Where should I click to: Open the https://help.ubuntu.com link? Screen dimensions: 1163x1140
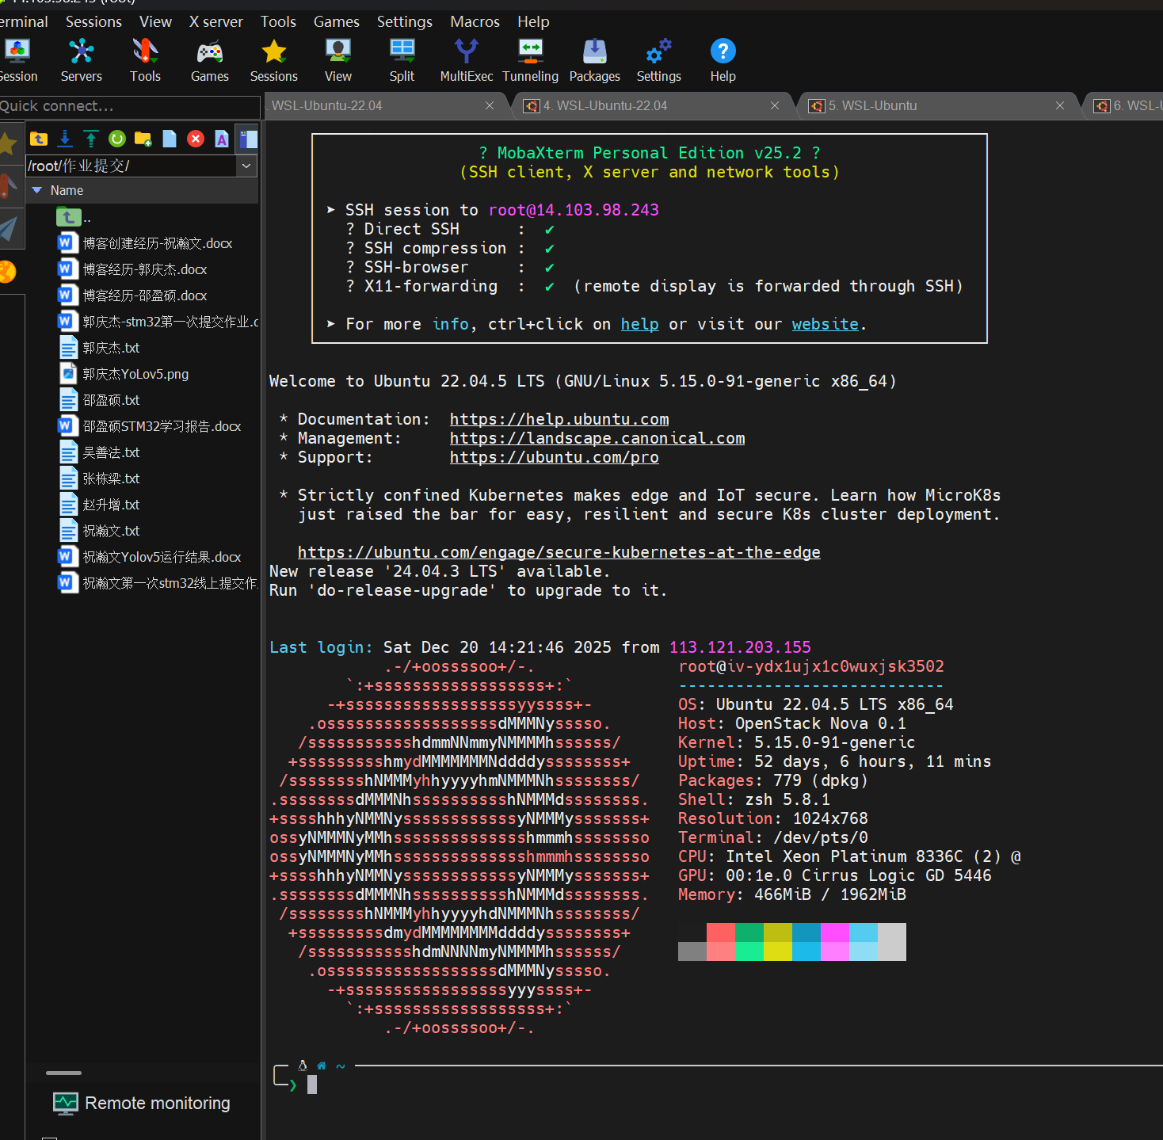(559, 419)
